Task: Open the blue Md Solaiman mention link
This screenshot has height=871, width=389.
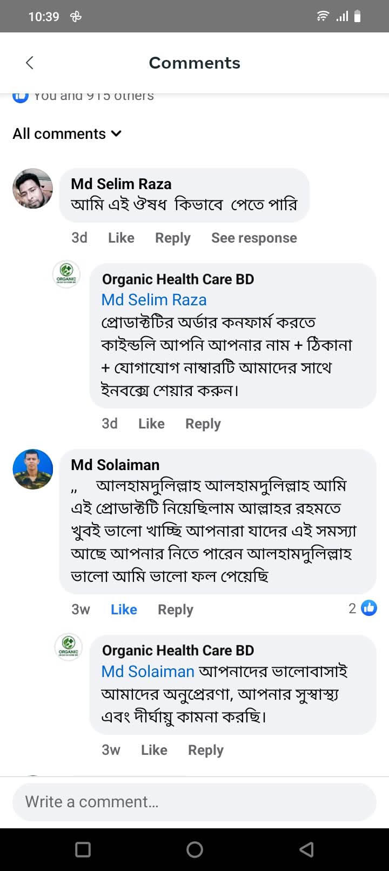Action: [148, 672]
